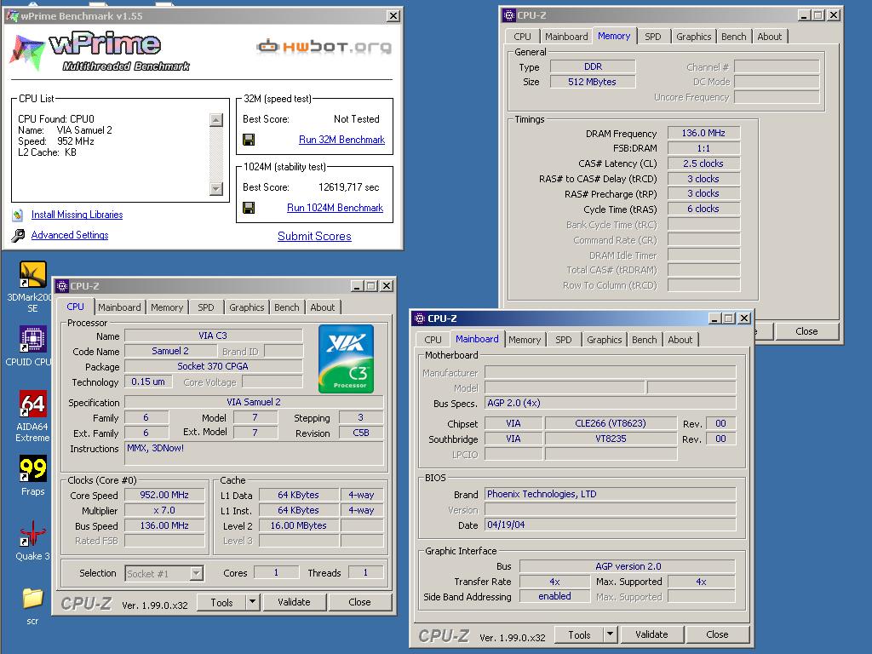Go to Memory tab in Mainboard window
This screenshot has height=654, width=872.
(525, 339)
